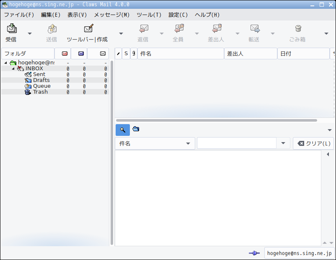Click the message view scroll-down arrow
The height and width of the screenshot is (260, 336).
[x=331, y=243]
